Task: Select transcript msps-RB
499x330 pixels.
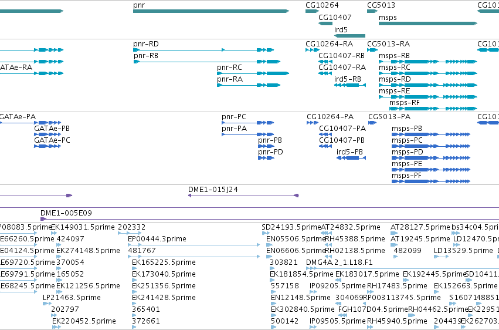Action: (428, 62)
